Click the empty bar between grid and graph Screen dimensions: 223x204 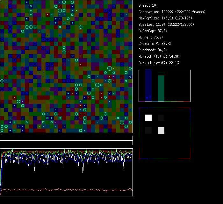click(66, 138)
